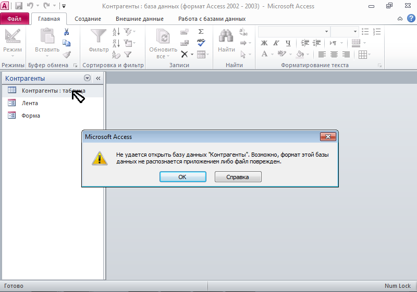Click the alternate row color icon
The image size is (417, 292).
[356, 43]
